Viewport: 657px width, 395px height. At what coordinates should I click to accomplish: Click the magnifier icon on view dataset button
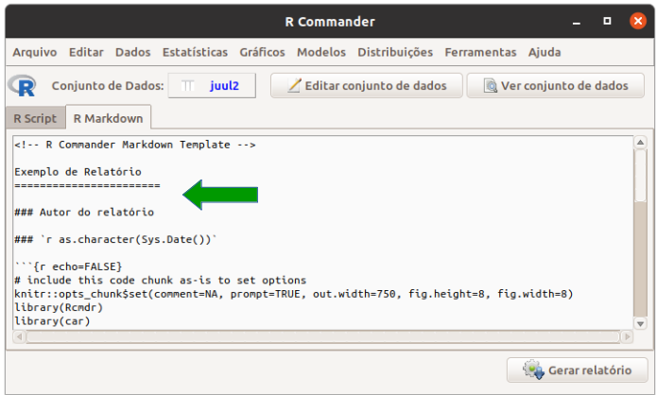pos(491,85)
